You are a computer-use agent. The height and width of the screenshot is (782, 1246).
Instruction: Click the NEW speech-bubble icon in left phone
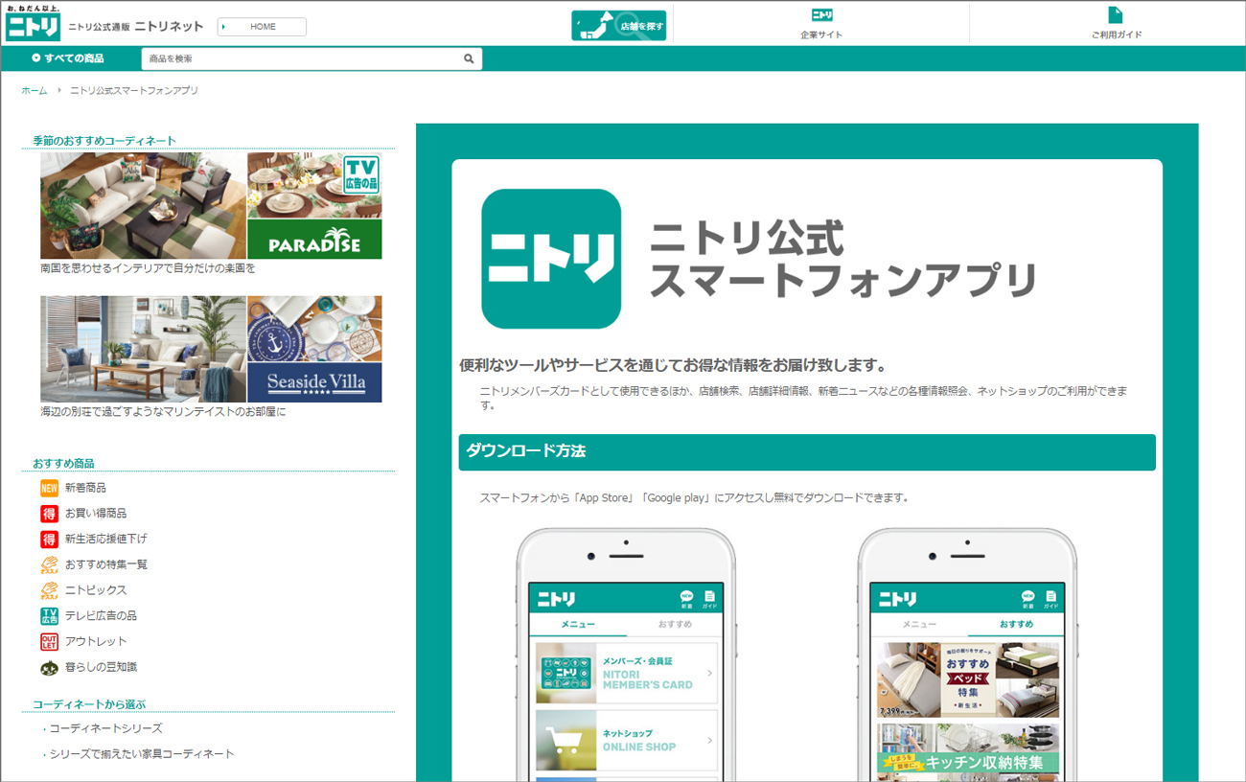pyautogui.click(x=686, y=599)
